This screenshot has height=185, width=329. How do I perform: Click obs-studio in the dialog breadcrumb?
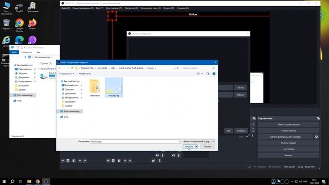click(x=102, y=68)
